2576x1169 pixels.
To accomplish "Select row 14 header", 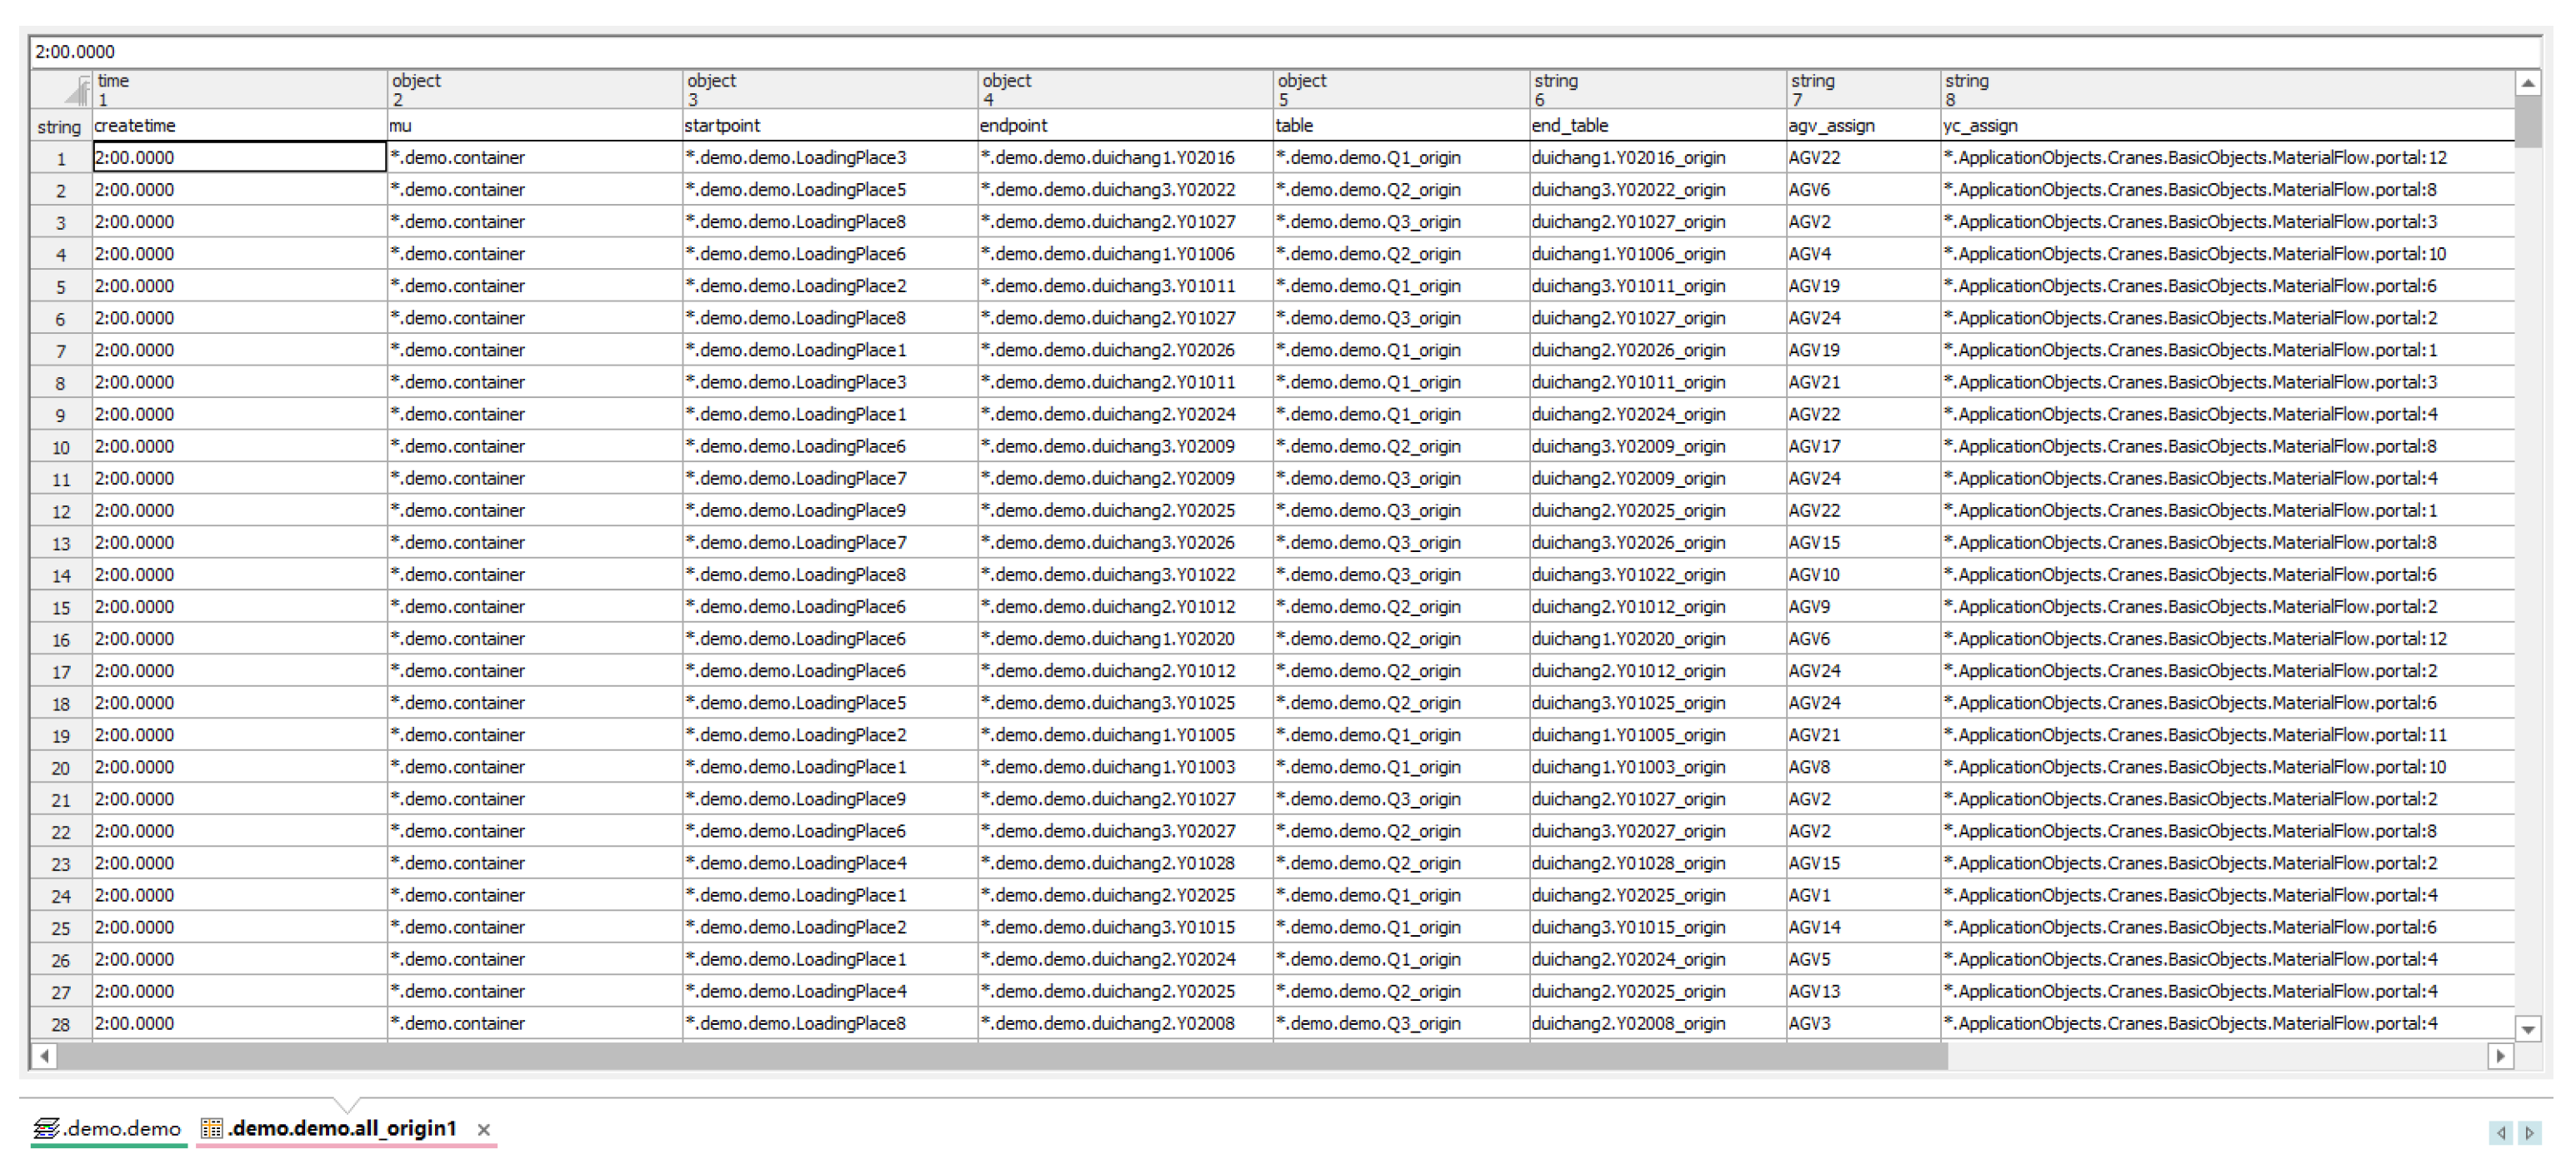I will tap(61, 575).
